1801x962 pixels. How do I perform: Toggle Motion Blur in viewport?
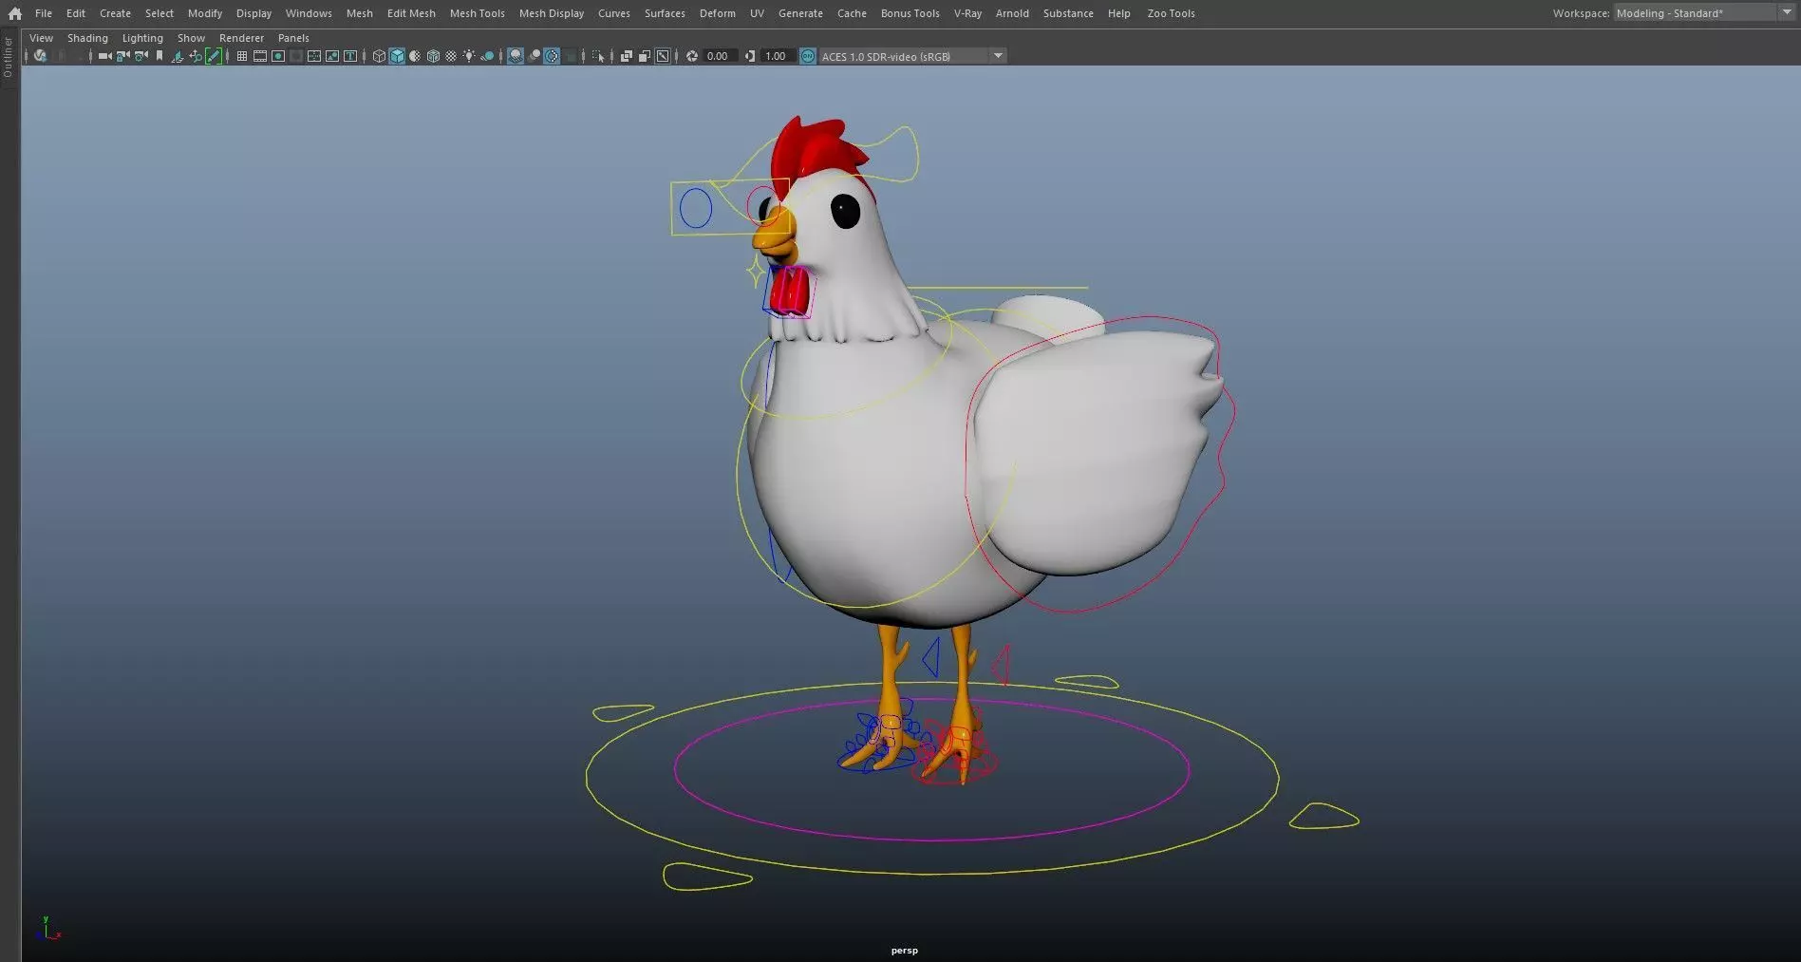click(534, 56)
